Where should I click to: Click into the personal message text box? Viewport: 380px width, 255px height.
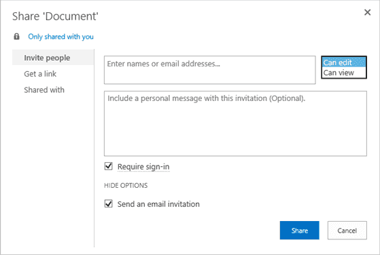pos(235,123)
